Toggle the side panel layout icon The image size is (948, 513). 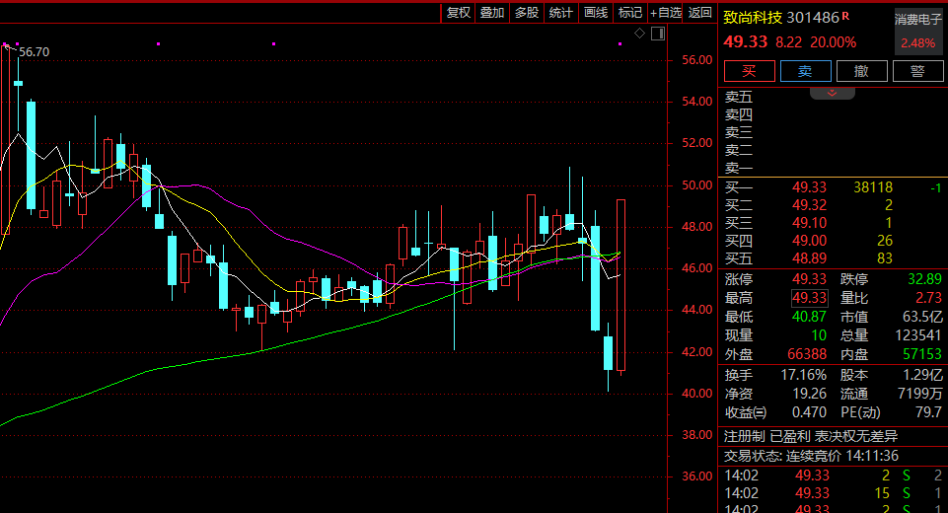pos(658,35)
